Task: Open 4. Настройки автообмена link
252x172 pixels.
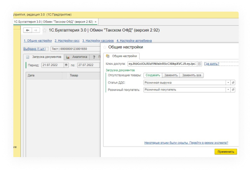Action: click(134, 41)
